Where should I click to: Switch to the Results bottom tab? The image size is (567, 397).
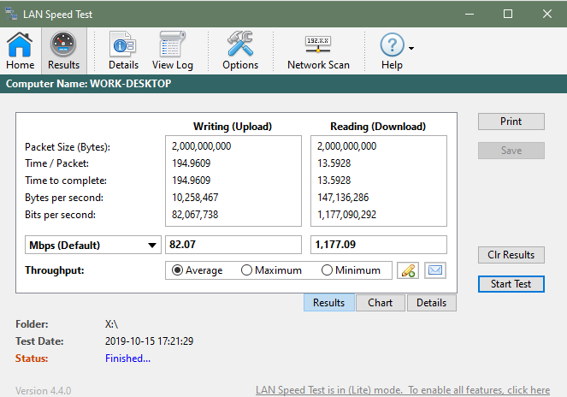328,303
